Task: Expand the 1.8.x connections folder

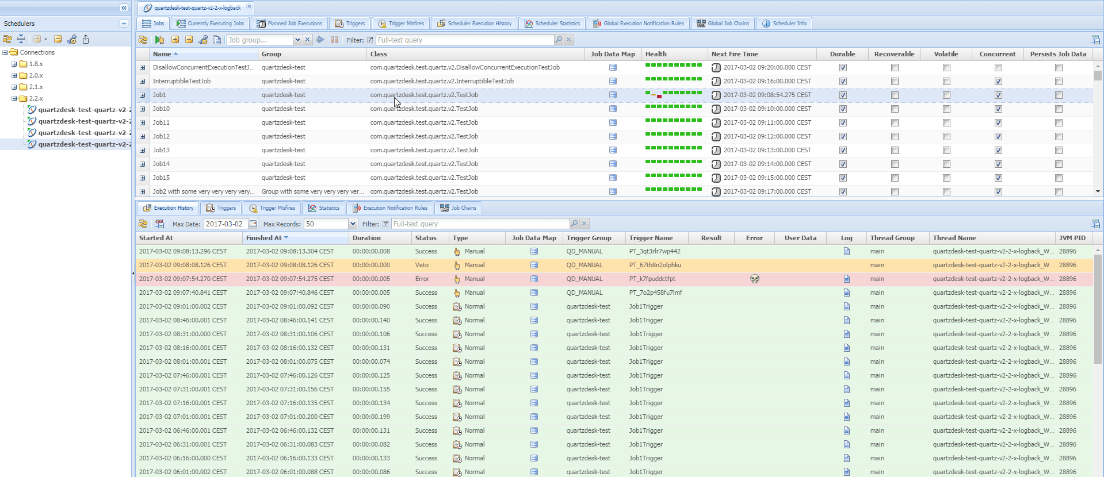Action: [x=14, y=64]
